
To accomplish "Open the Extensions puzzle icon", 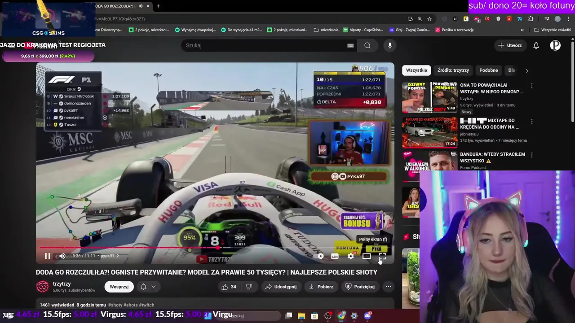I will 531,19.
